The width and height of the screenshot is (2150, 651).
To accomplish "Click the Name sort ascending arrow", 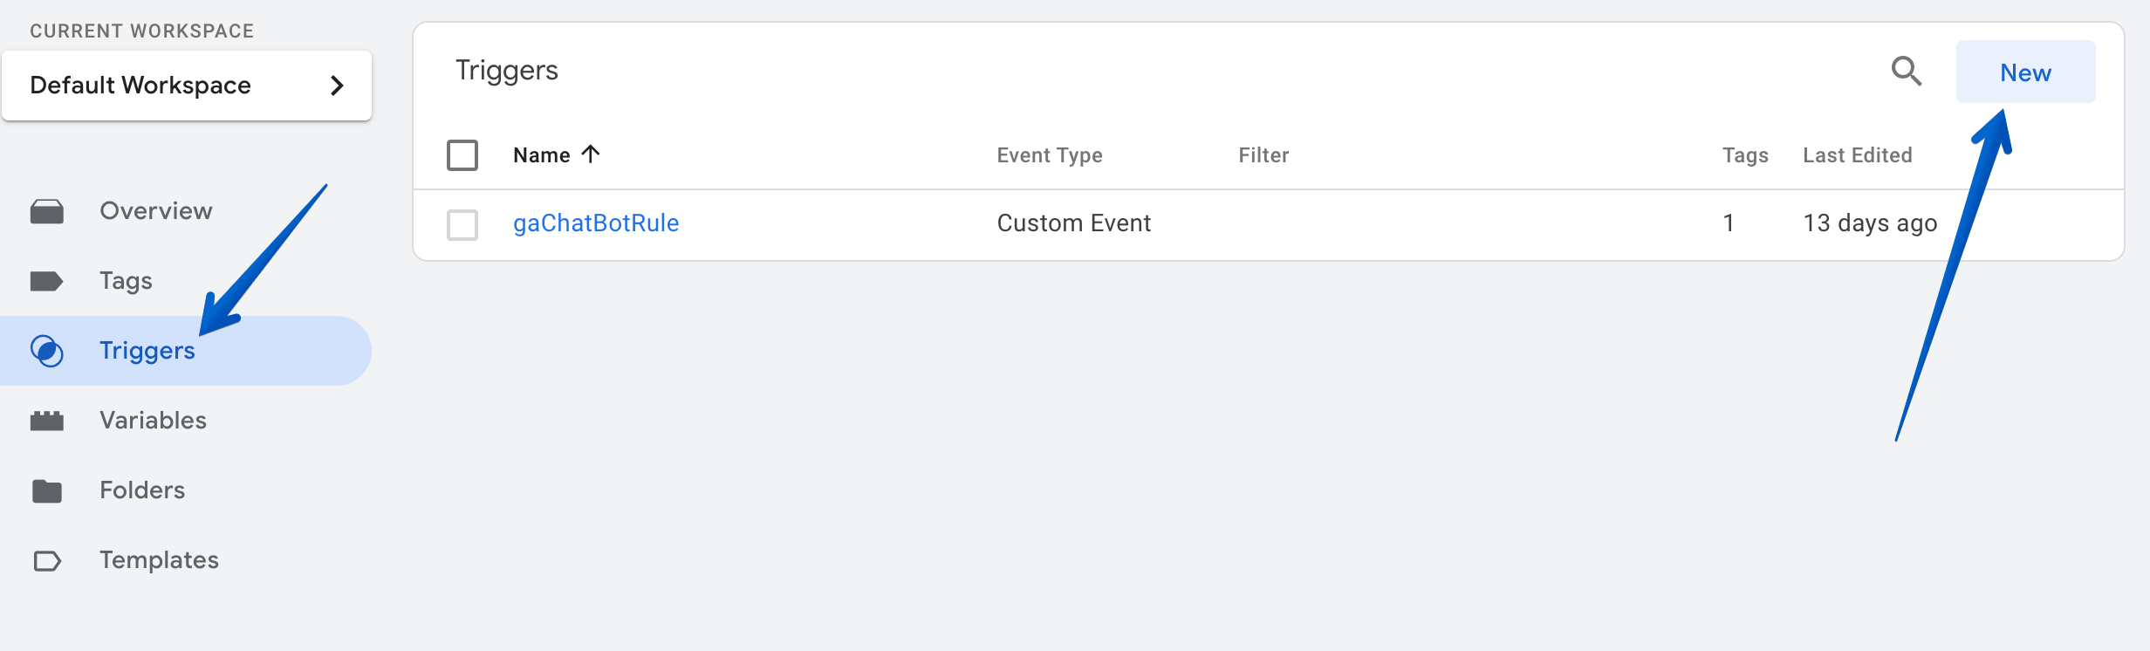I will 591,154.
